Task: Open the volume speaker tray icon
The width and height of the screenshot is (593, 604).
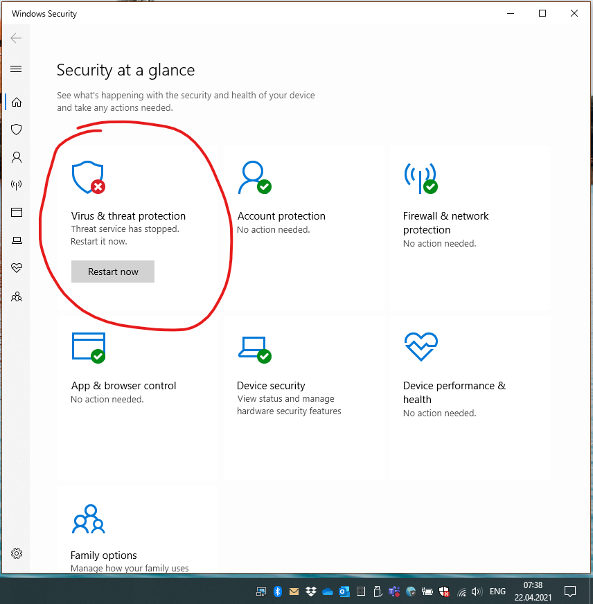Action: pyautogui.click(x=477, y=592)
